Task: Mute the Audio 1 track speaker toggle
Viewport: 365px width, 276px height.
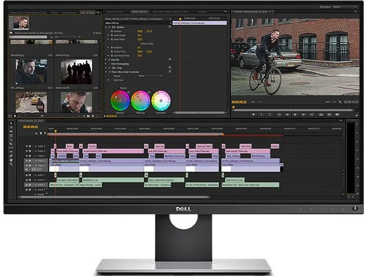Action: (x=27, y=175)
